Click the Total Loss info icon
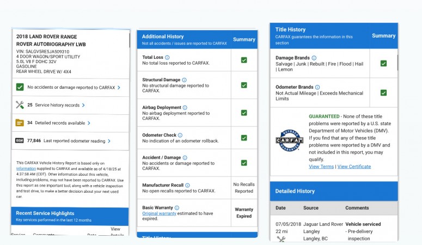The height and width of the screenshot is (245, 422). tap(167, 57)
